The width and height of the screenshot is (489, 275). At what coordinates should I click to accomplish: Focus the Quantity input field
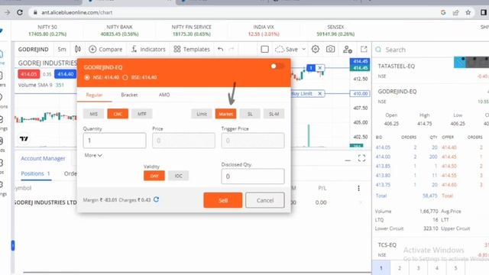click(115, 141)
